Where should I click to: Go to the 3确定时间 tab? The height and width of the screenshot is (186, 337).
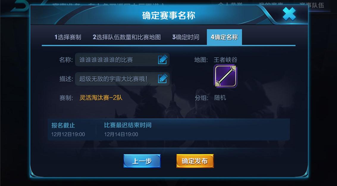coord(186,37)
